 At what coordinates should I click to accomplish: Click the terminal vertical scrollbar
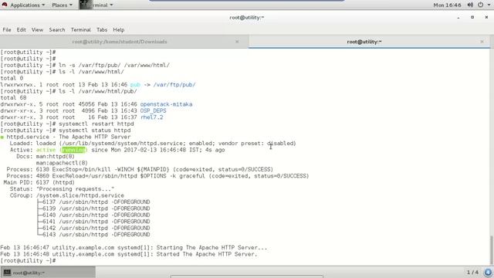(x=492, y=250)
